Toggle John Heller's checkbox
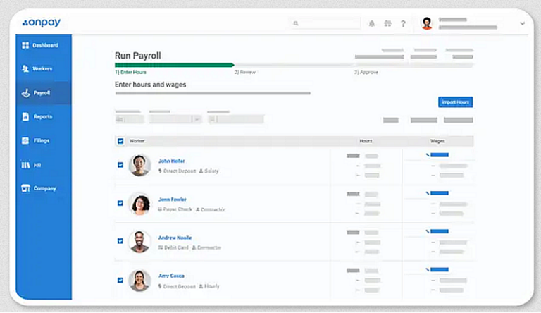The width and height of the screenshot is (541, 313). (120, 165)
